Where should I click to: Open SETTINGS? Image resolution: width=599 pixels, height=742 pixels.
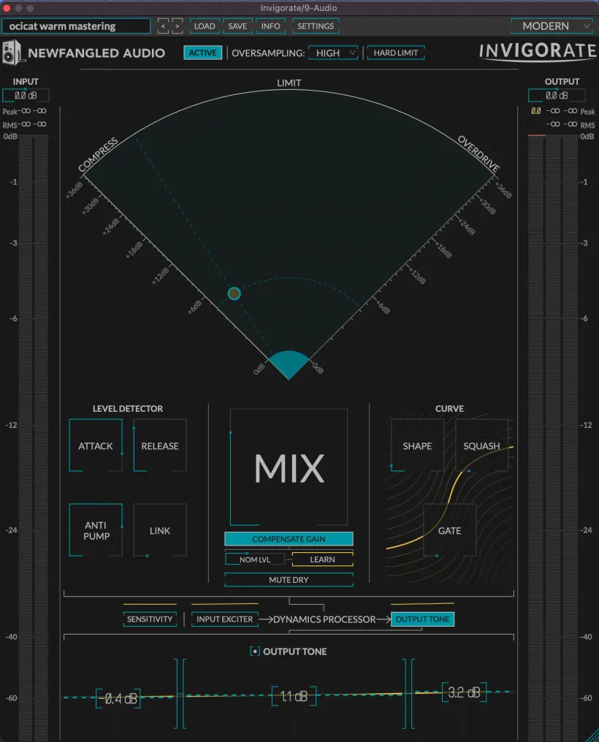[x=316, y=26]
